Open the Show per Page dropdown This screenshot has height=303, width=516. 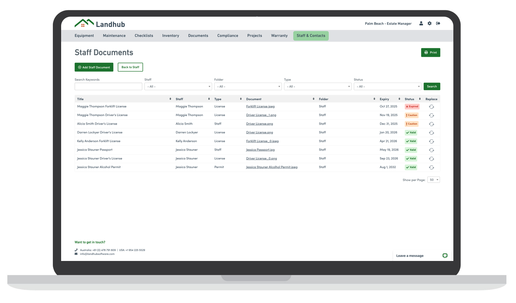[x=434, y=180]
